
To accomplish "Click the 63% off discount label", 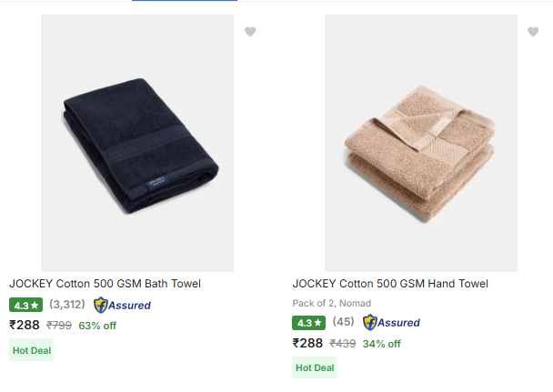I will click(x=97, y=326).
